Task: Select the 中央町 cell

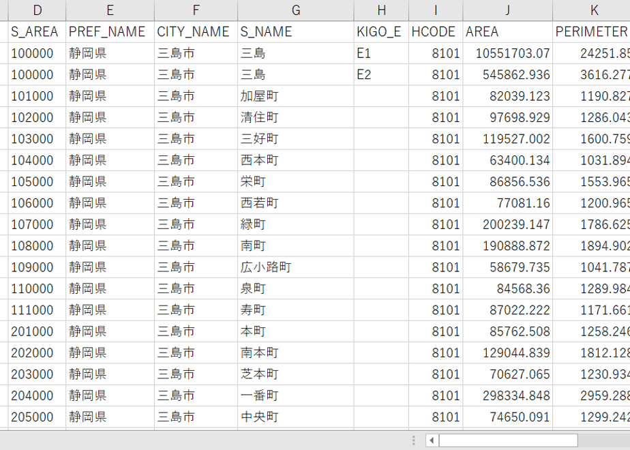Action: pyautogui.click(x=296, y=417)
